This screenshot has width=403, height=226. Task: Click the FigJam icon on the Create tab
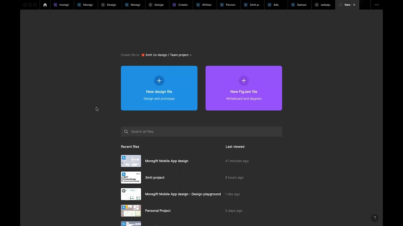coord(174,5)
